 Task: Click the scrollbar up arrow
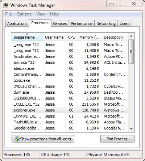131,36
